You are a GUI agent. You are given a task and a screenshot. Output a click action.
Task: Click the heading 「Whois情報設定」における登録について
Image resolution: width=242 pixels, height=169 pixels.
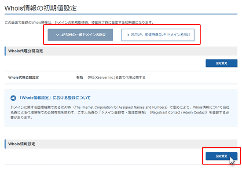[55, 98]
